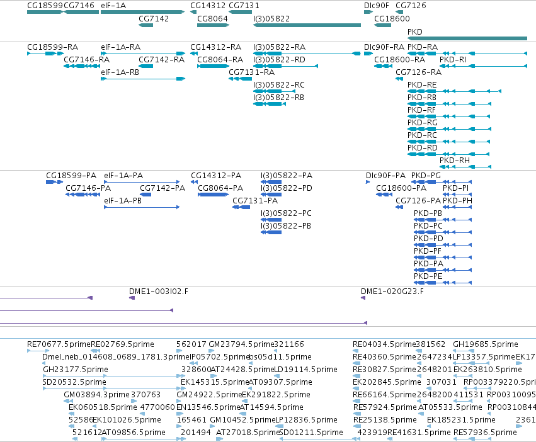
Task: Click transcript l(3)05822-RA
Action: (279, 47)
